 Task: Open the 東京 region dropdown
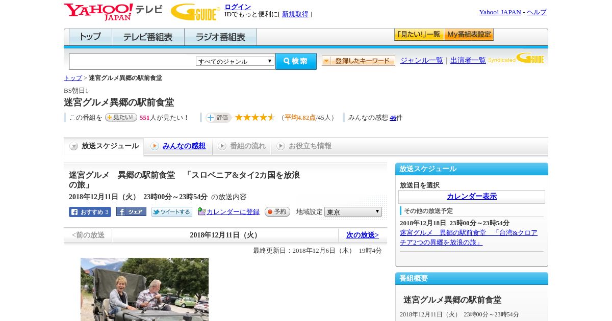tap(353, 212)
